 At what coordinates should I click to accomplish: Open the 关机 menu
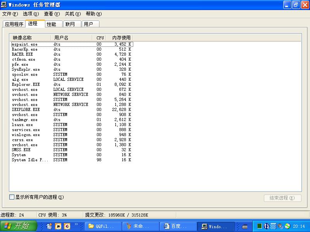(73, 14)
